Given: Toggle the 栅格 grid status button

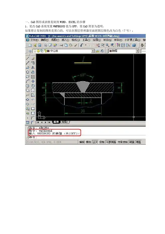Looking at the screenshot, I should [88, 142].
